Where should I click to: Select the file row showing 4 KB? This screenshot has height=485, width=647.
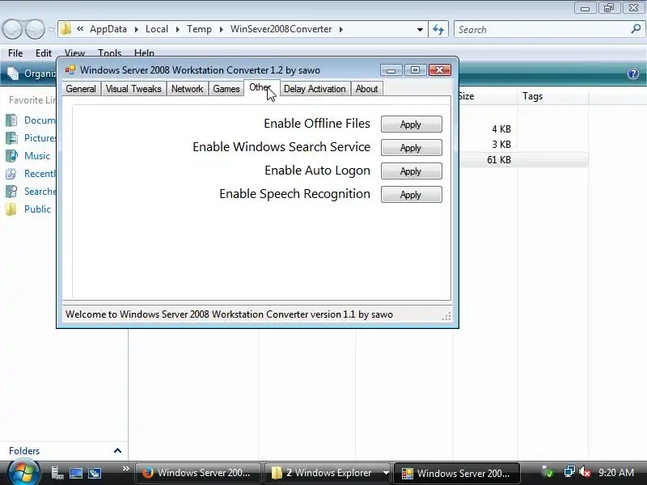(x=523, y=129)
